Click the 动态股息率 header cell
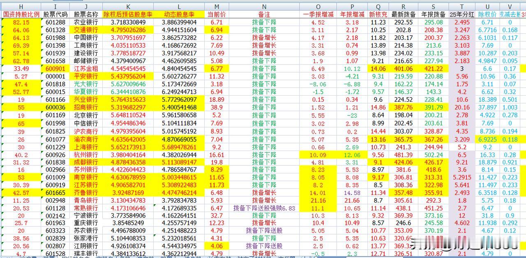The height and width of the screenshot is (258, 526). tap(179, 14)
